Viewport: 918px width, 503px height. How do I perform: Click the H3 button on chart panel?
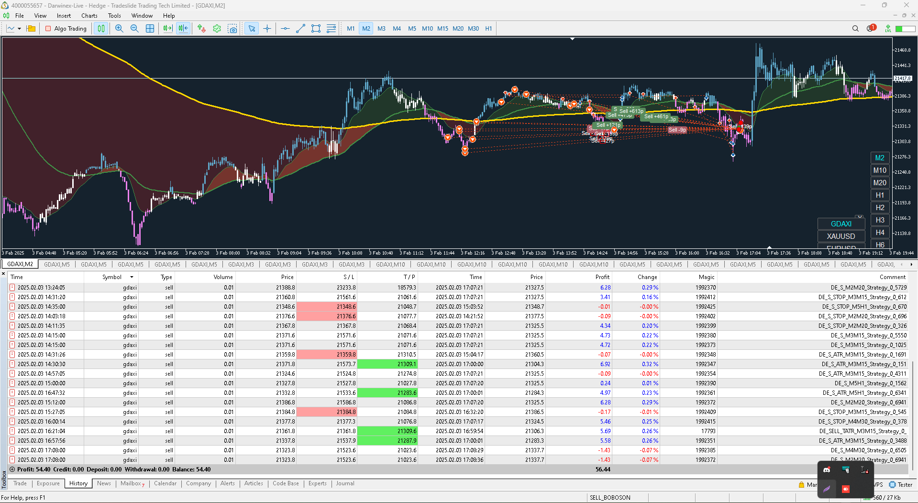tap(880, 220)
